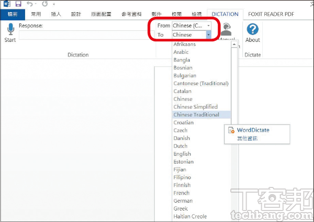
Task: Click the WordDictate add-in icon in tooltip
Action: [231, 130]
